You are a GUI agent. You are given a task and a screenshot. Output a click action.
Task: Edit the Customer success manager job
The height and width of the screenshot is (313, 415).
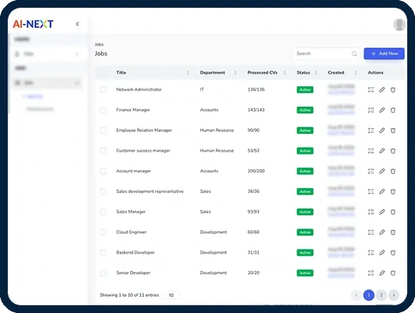[382, 151]
